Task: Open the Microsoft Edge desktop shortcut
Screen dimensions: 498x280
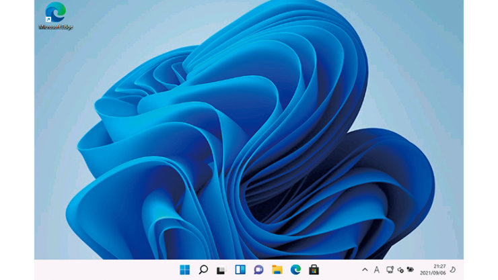Action: pos(56,16)
